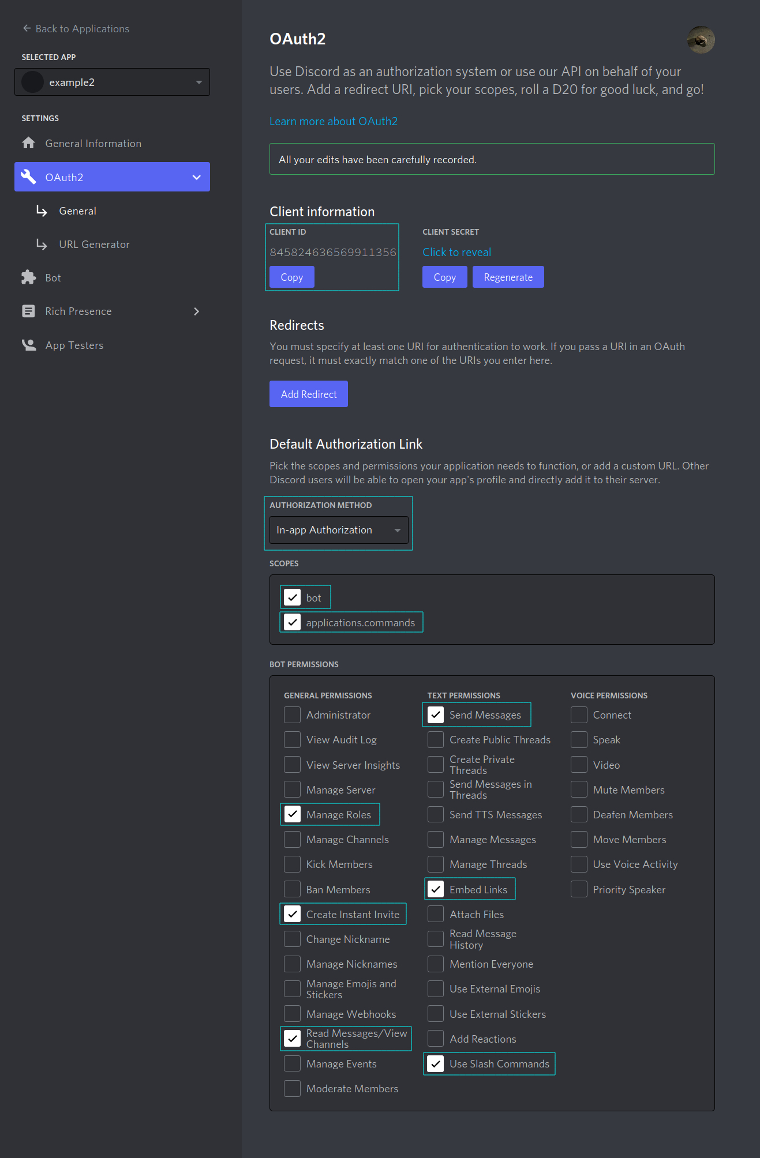Click the Rich Presence document icon
This screenshot has height=1158, width=760.
(x=28, y=311)
